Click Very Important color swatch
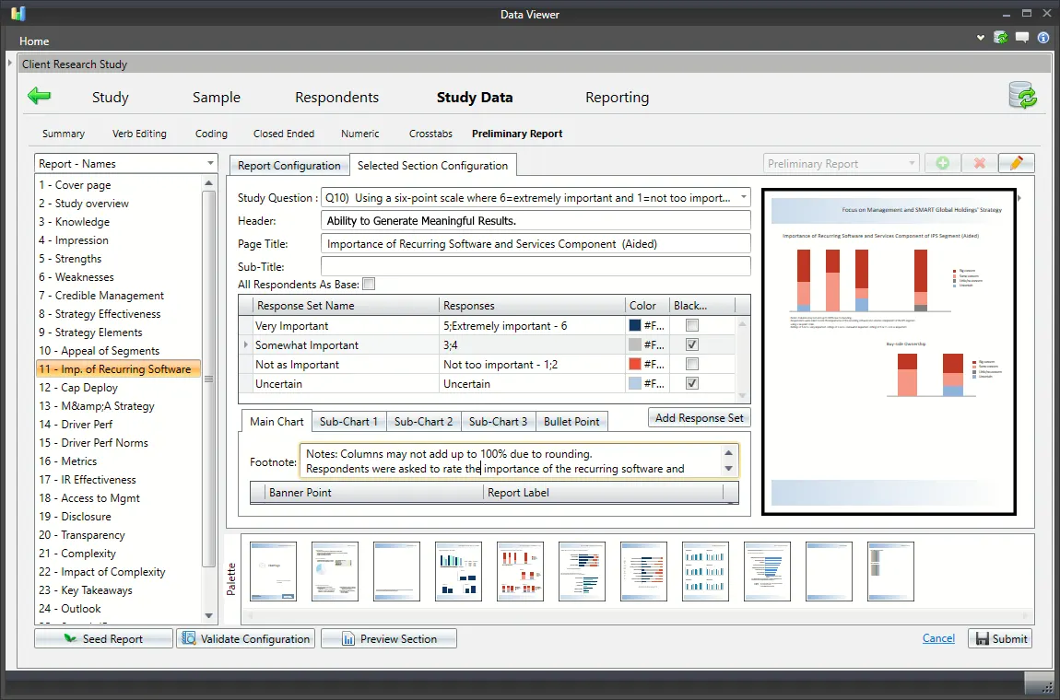 [635, 326]
